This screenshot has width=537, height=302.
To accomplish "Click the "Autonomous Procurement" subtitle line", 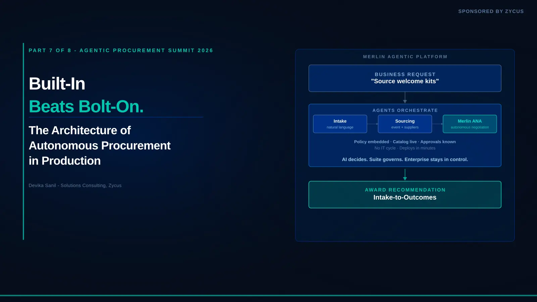I will pos(100,146).
